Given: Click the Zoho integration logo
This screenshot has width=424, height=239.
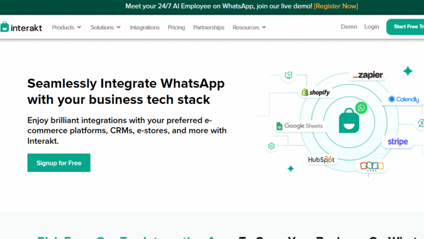Looking at the screenshot, I should [371, 166].
